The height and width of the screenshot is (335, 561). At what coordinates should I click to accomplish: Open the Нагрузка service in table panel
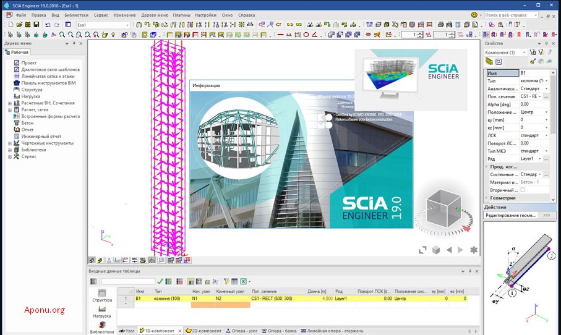pos(102,312)
